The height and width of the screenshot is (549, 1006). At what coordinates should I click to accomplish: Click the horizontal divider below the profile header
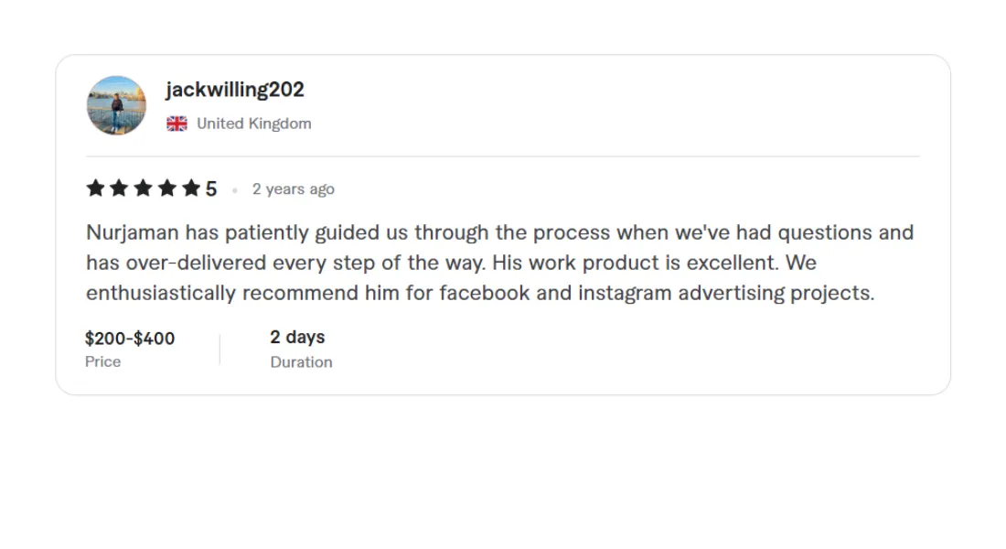pos(503,156)
